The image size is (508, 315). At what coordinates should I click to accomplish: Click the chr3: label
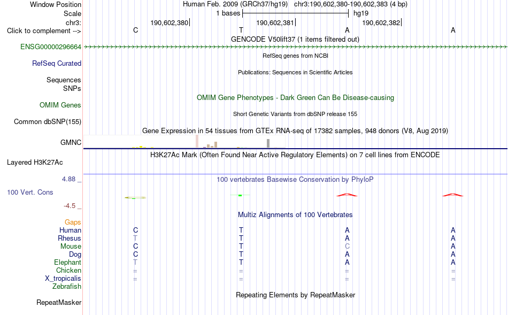[x=73, y=22]
